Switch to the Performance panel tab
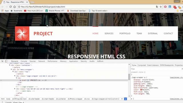183x103 pixels. [x=52, y=61]
